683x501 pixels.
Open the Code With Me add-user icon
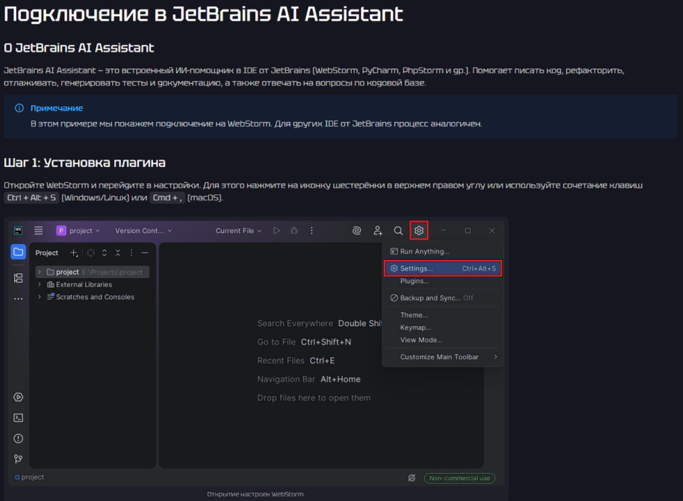tap(378, 230)
